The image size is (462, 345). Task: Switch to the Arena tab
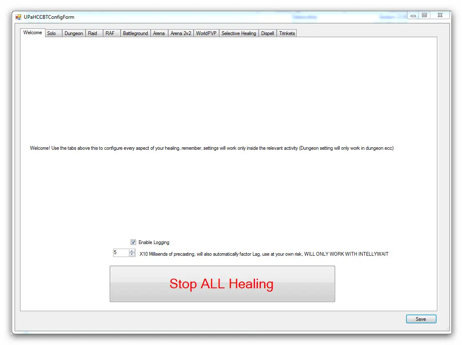click(159, 33)
